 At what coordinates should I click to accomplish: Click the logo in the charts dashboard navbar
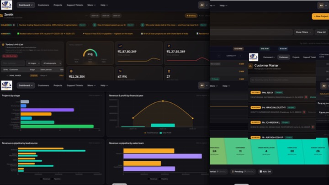[6, 85]
